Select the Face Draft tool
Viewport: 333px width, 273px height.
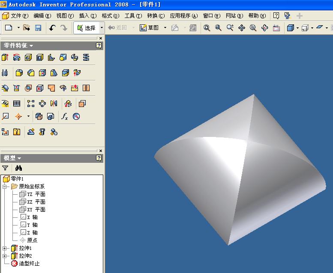[54, 73]
